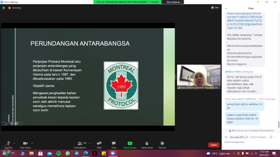Open audio options arrow beside Unmute
The image size is (280, 157).
pos(14,143)
